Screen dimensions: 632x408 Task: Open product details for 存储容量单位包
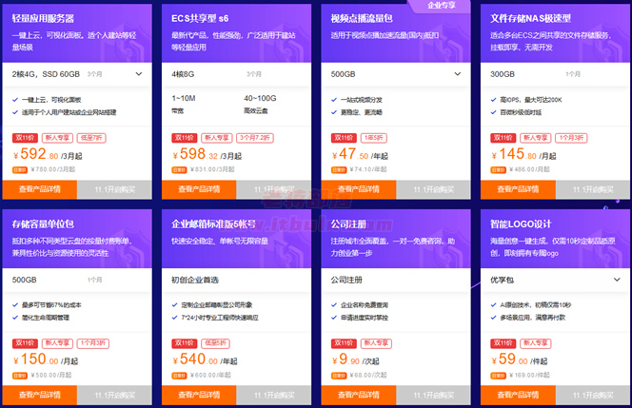pos(40,395)
